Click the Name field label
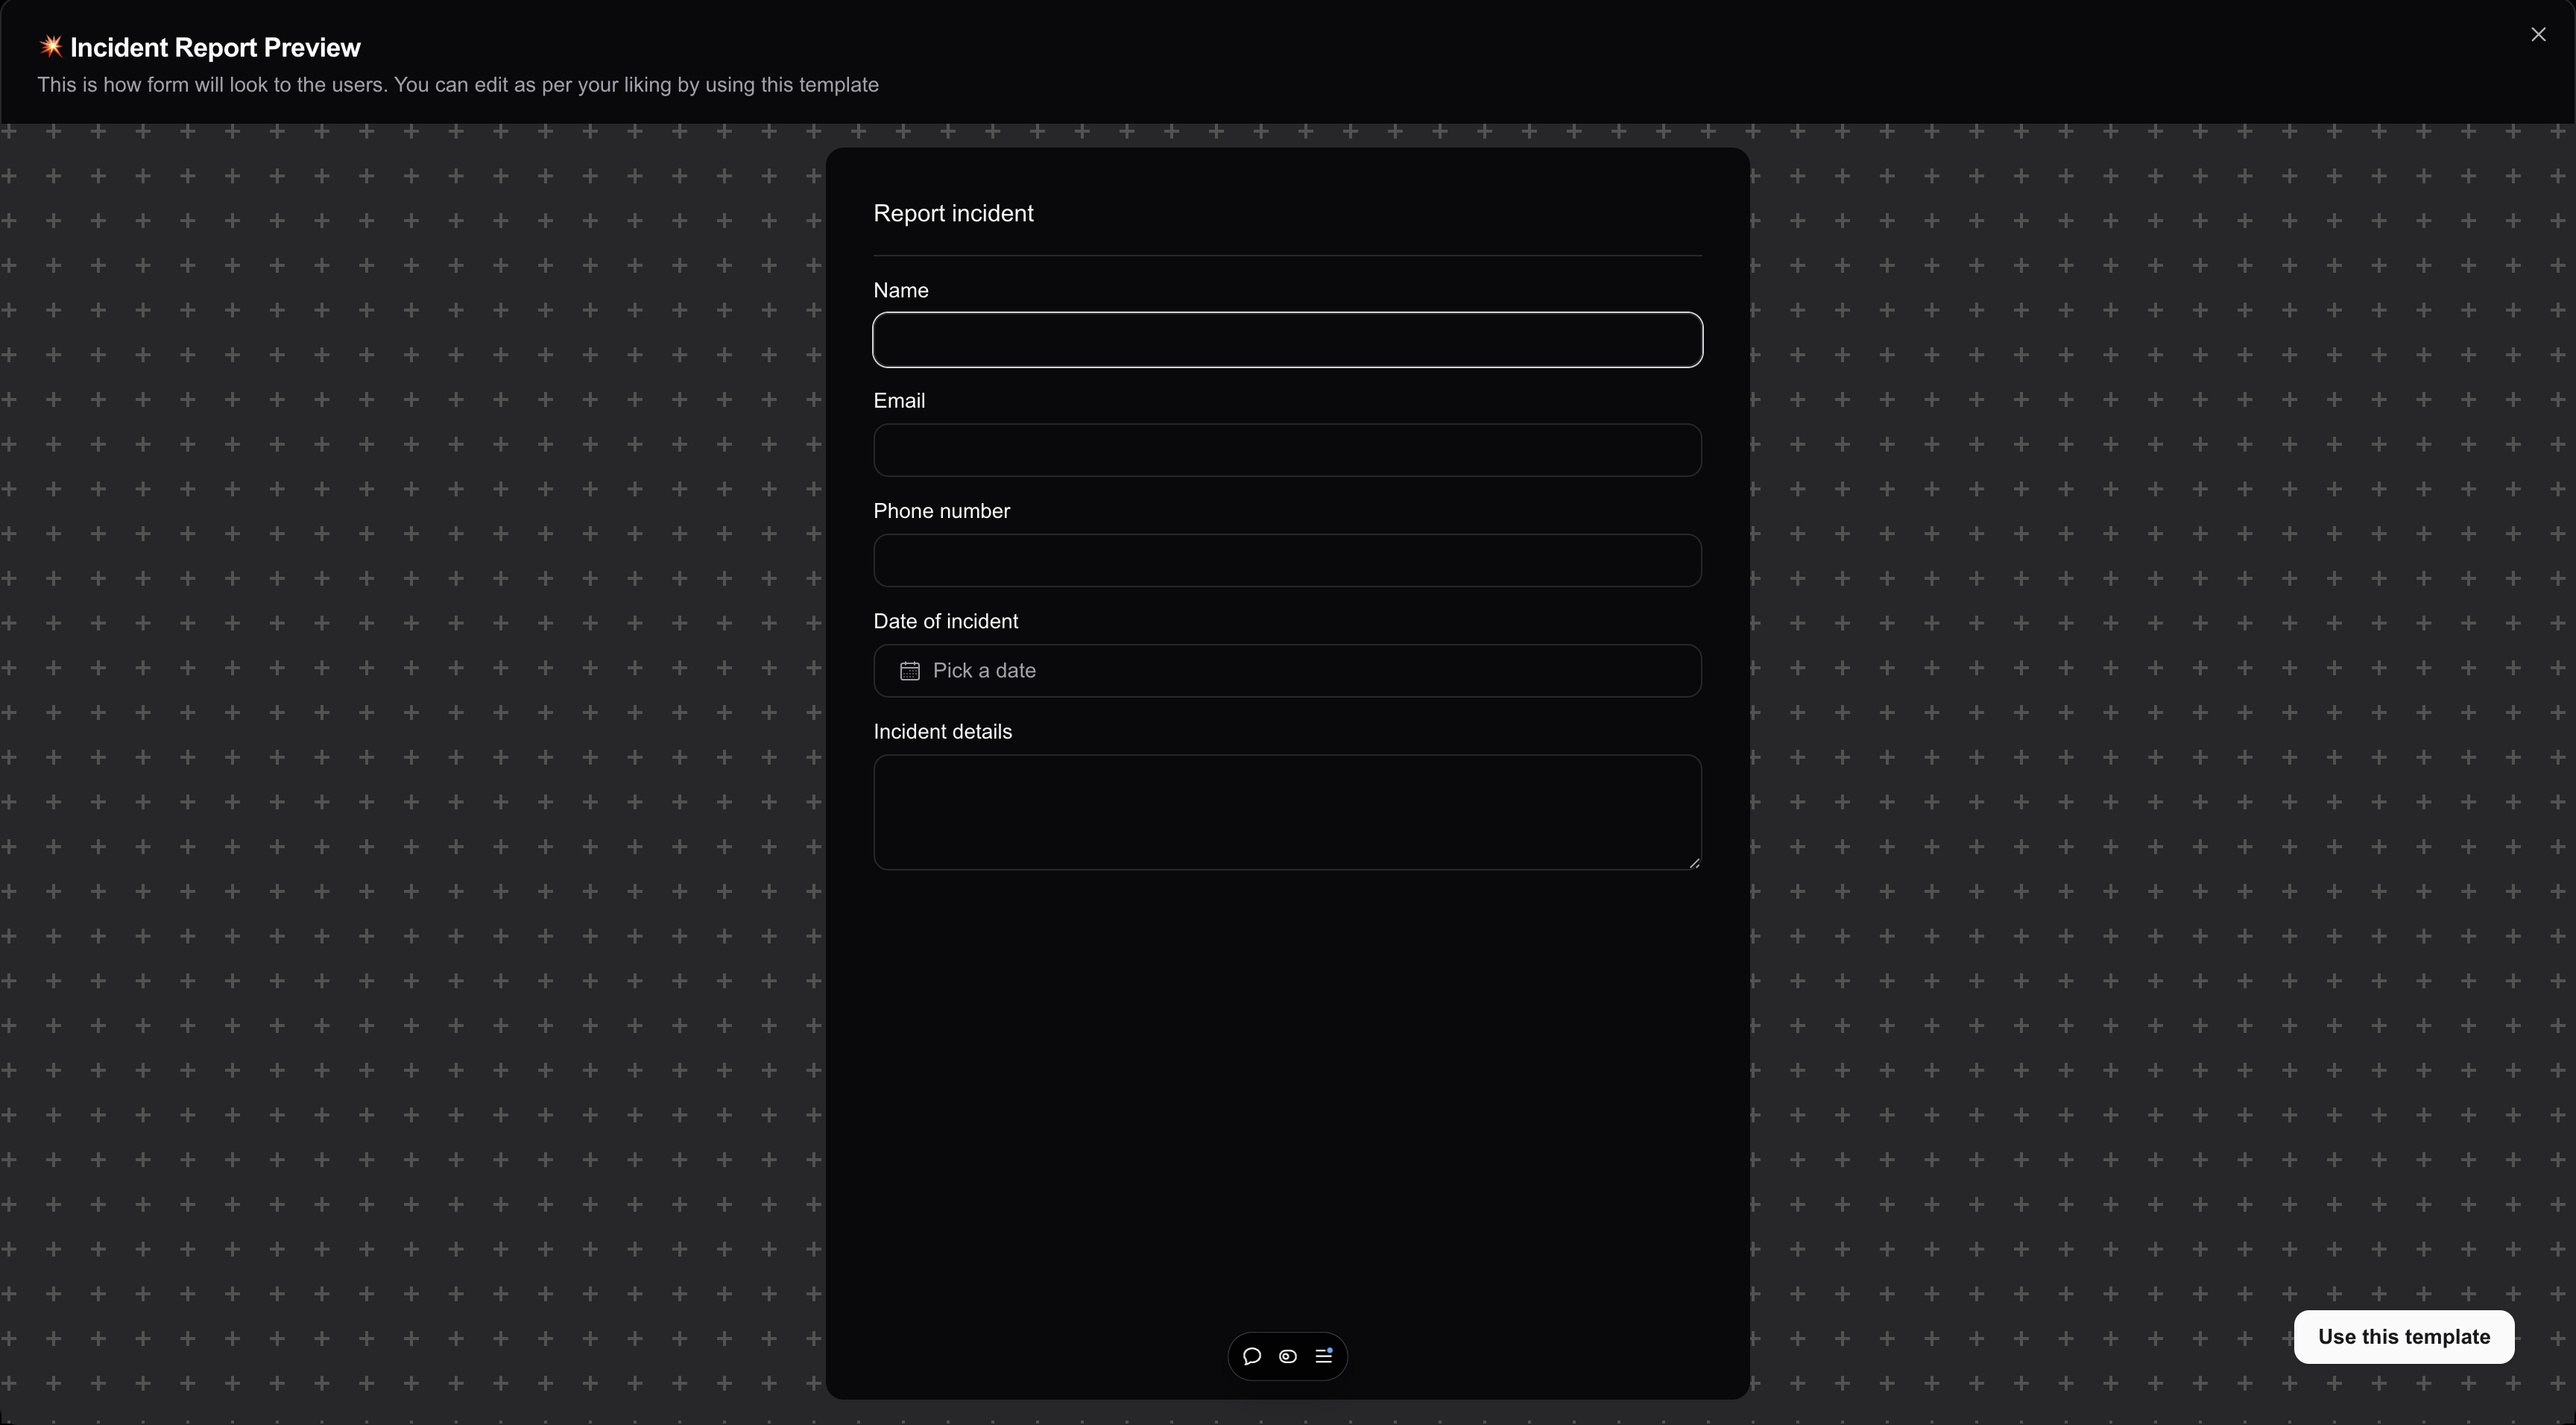The image size is (2576, 1425). [x=900, y=290]
